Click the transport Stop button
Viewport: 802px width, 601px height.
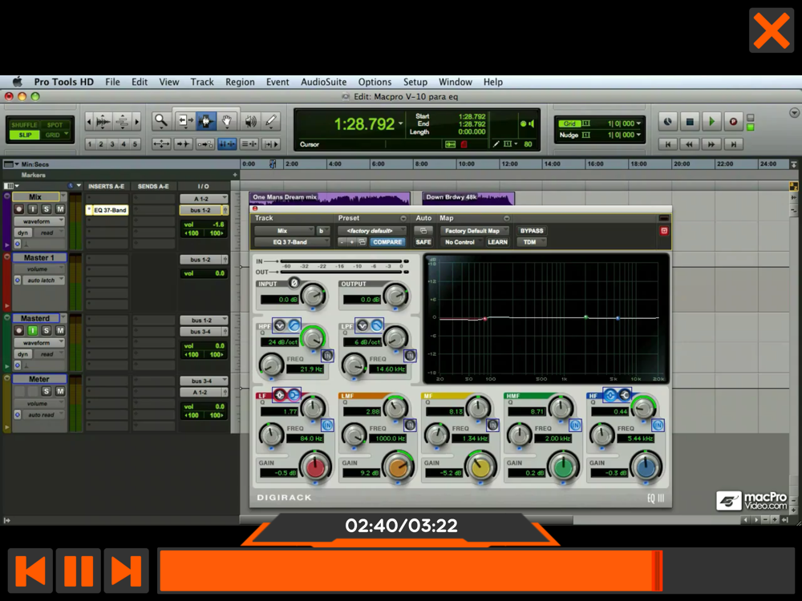690,122
